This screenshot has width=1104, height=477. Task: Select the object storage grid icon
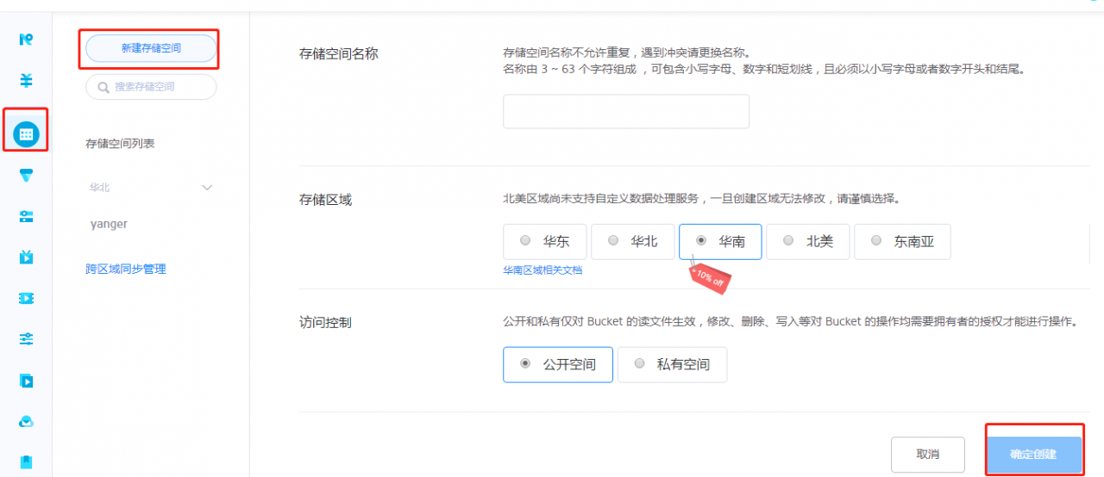(26, 133)
